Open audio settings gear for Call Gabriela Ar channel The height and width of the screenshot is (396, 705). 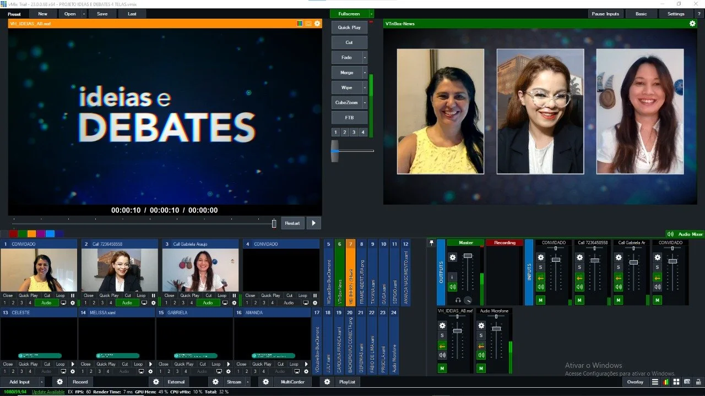click(x=619, y=257)
